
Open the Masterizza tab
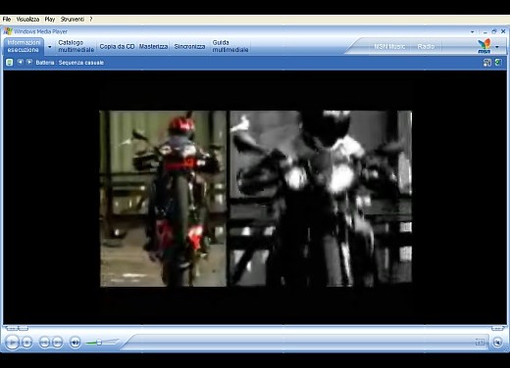[x=153, y=47]
